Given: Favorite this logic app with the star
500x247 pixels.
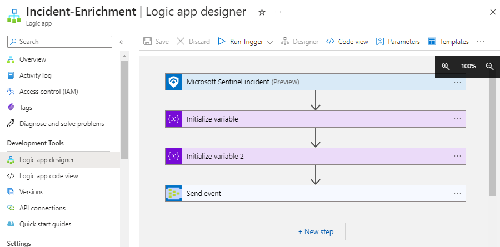Looking at the screenshot, I should (x=262, y=12).
